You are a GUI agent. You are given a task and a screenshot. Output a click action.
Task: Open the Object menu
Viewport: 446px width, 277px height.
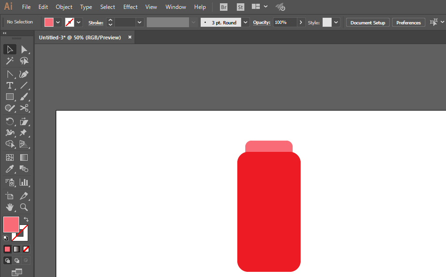[x=64, y=7]
